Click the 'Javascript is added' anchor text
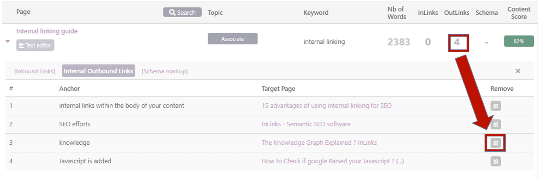Screen dimensions: 539x184 tap(85, 161)
